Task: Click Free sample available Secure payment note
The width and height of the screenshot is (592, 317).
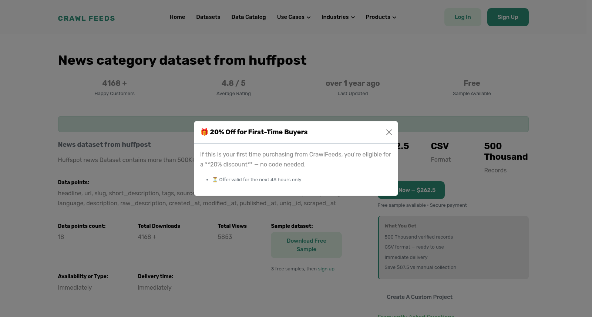Action: pyautogui.click(x=422, y=205)
